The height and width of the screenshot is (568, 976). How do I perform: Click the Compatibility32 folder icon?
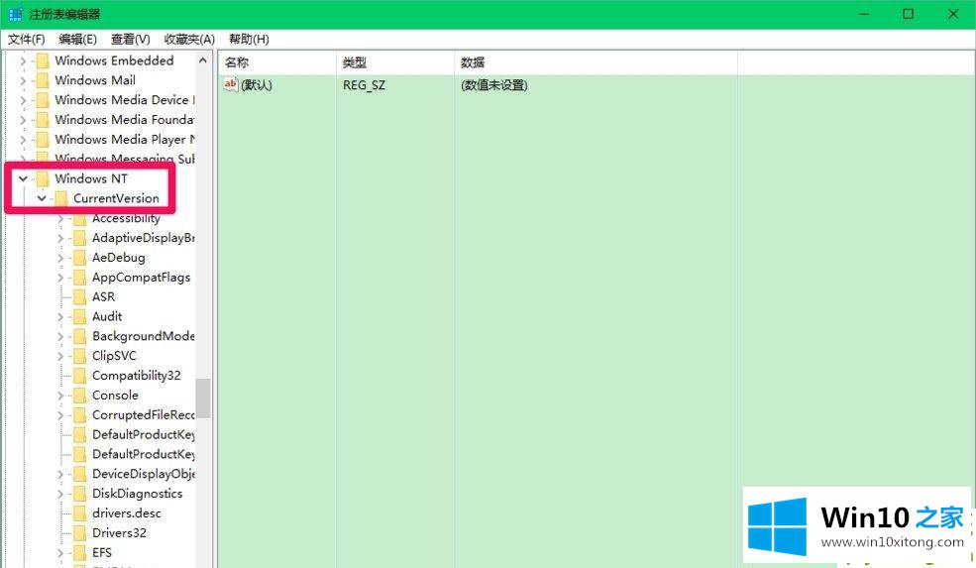(x=79, y=376)
